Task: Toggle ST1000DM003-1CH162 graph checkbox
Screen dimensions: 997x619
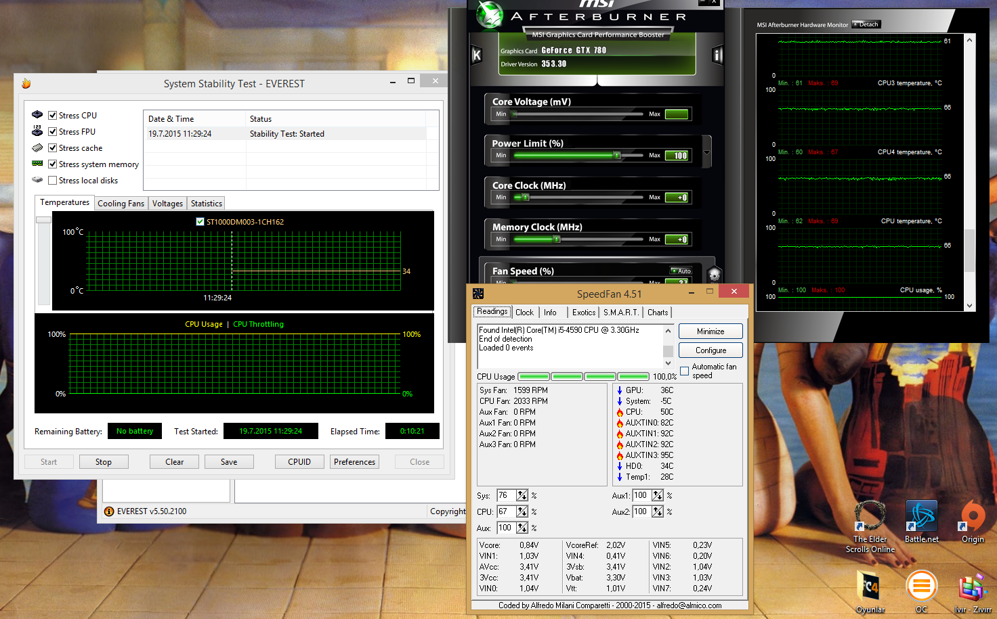Action: click(x=200, y=221)
